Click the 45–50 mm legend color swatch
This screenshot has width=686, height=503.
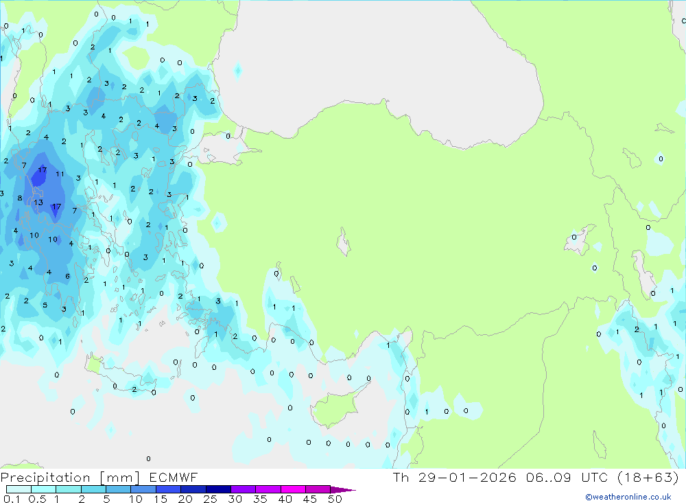point(318,489)
